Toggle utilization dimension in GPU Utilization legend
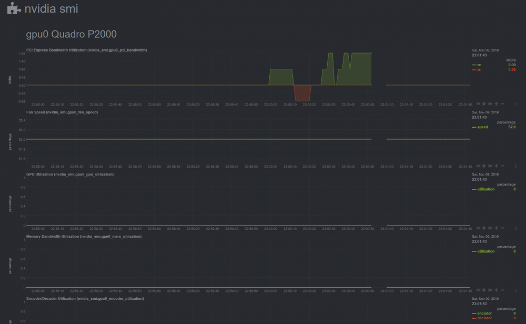Viewport: 526px width, 324px height. [485, 190]
